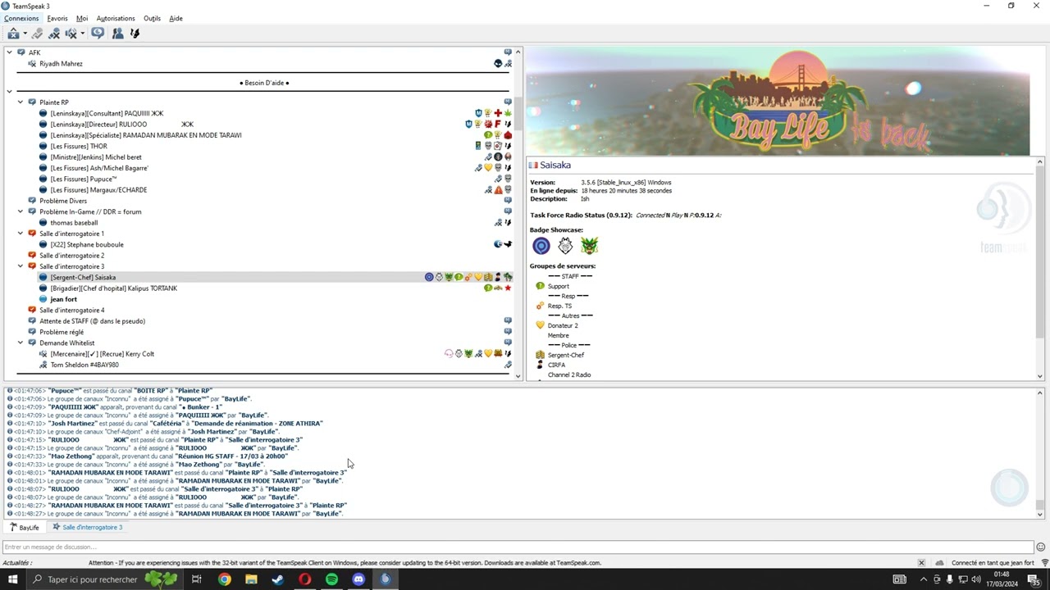Click the Donateur 2 heart icon
This screenshot has height=590, width=1050.
coord(540,325)
